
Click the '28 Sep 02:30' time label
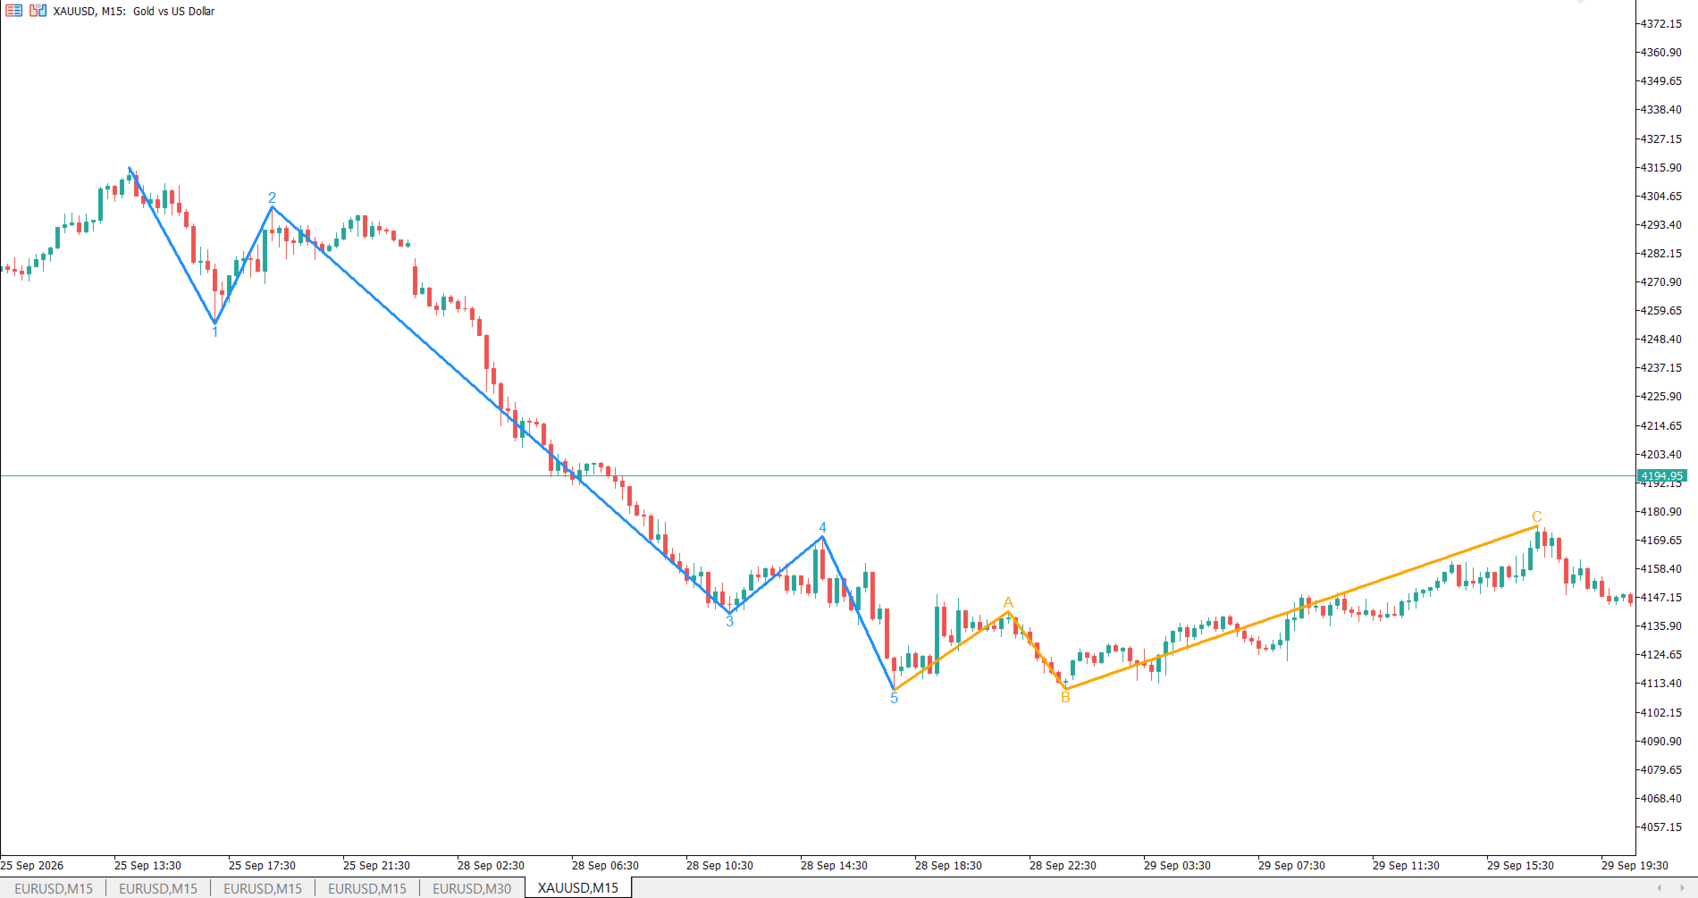click(x=491, y=866)
